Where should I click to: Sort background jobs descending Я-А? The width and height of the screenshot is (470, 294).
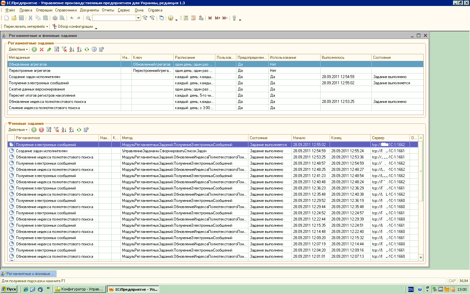(71, 130)
